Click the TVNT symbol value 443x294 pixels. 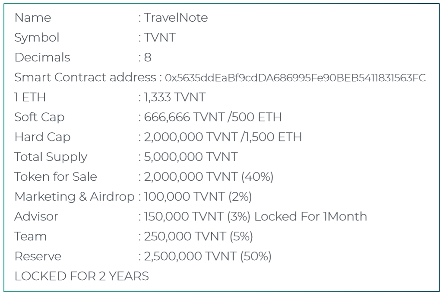pyautogui.click(x=160, y=38)
